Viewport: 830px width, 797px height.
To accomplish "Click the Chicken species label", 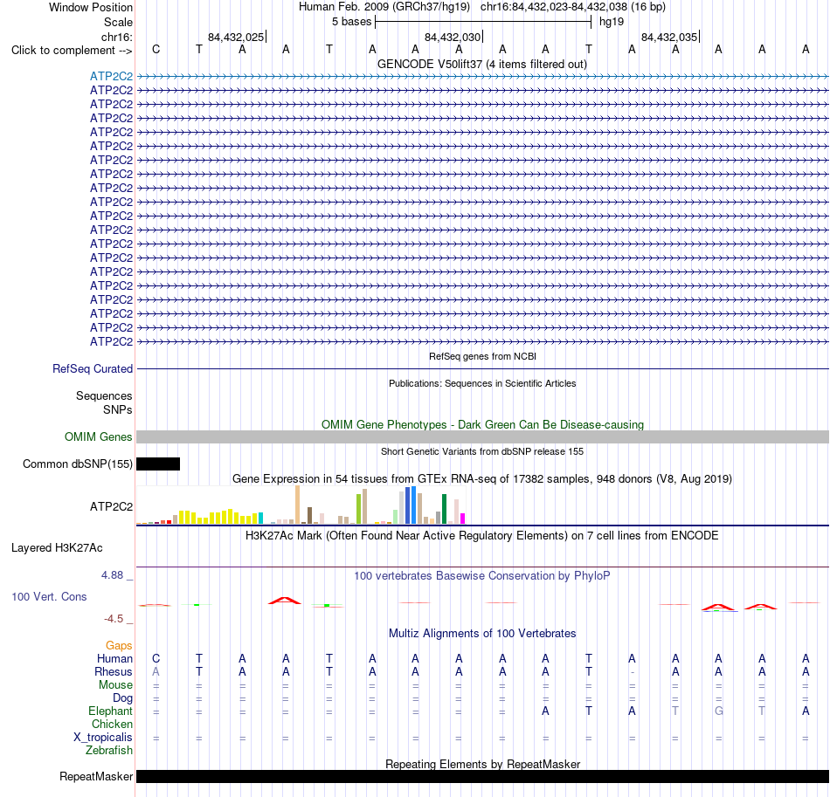I will point(112,724).
